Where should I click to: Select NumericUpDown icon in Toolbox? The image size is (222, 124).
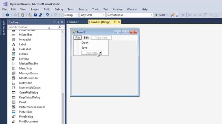[x=14, y=87]
